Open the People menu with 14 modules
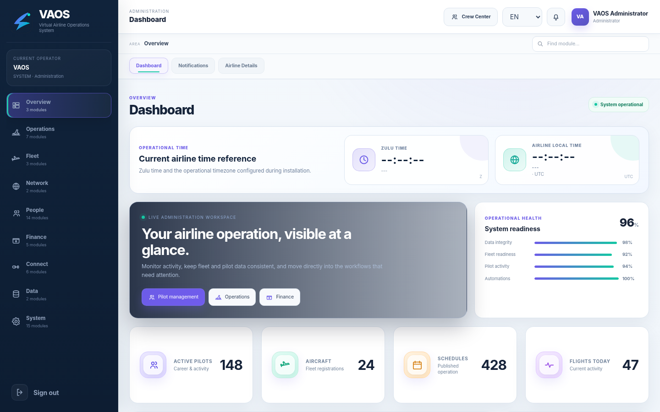This screenshot has height=412, width=660. tap(59, 213)
